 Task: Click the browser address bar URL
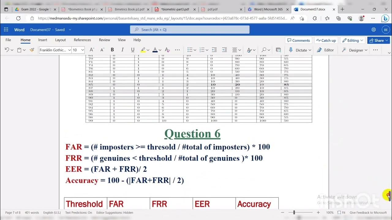click(x=162, y=18)
